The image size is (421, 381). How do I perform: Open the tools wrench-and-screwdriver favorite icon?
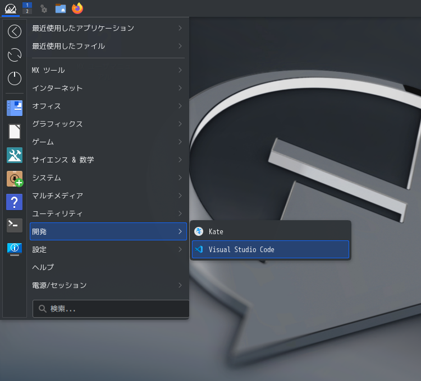(x=15, y=155)
